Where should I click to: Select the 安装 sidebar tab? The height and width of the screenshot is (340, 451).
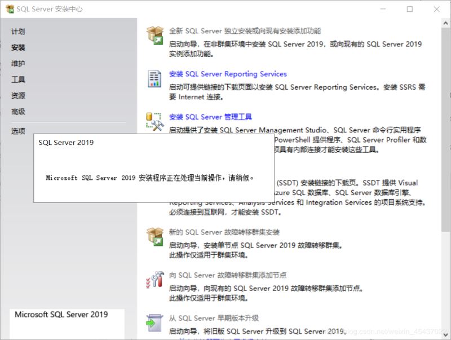pyautogui.click(x=18, y=48)
